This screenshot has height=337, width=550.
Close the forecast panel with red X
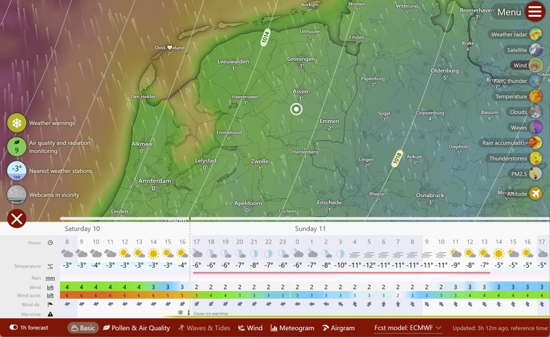pos(16,218)
